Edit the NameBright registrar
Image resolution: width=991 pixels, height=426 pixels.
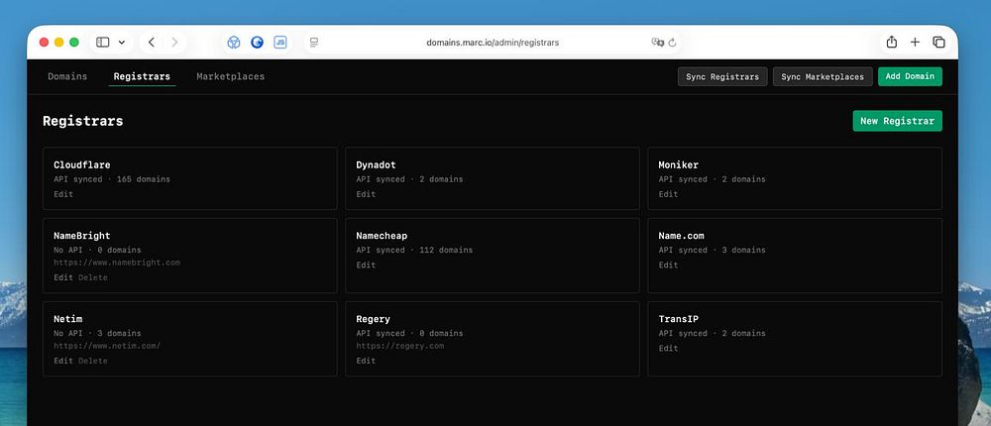pos(63,277)
